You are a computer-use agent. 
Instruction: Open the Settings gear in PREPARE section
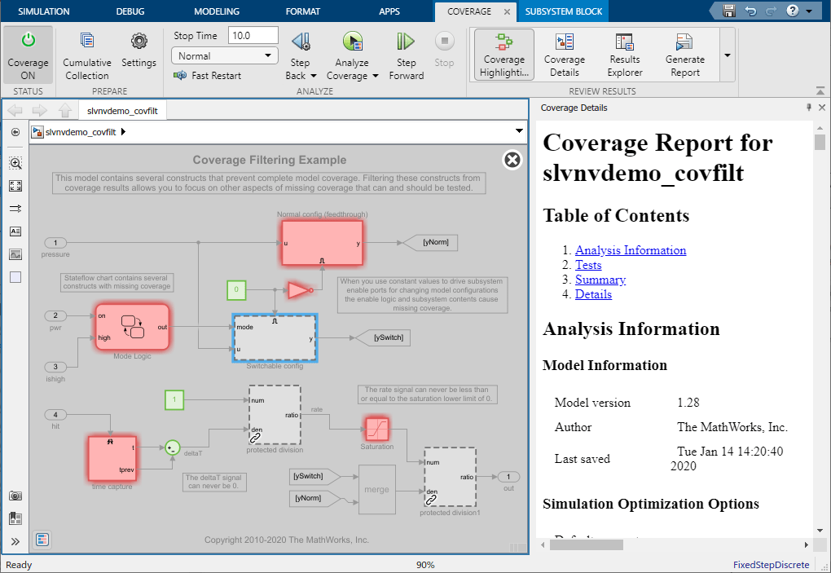point(138,49)
